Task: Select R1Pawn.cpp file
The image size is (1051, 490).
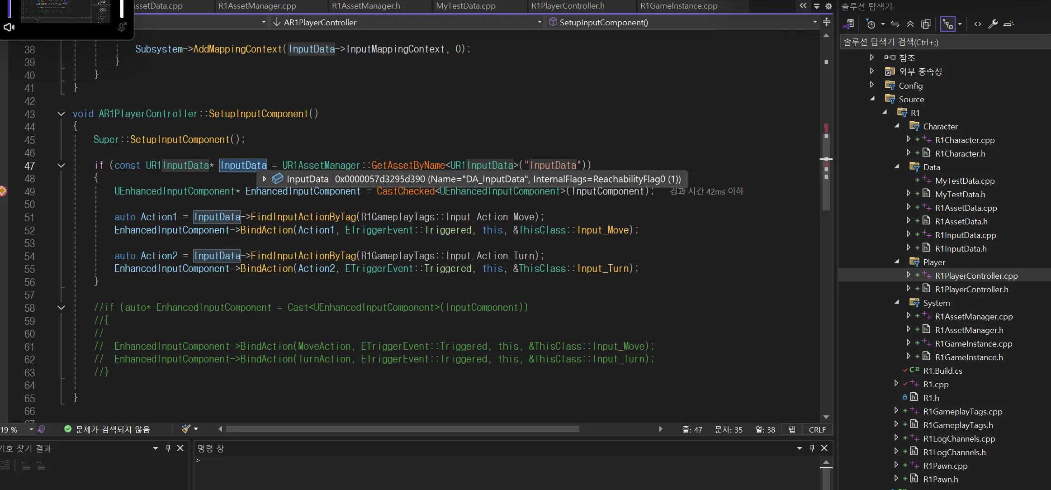Action: 945,466
